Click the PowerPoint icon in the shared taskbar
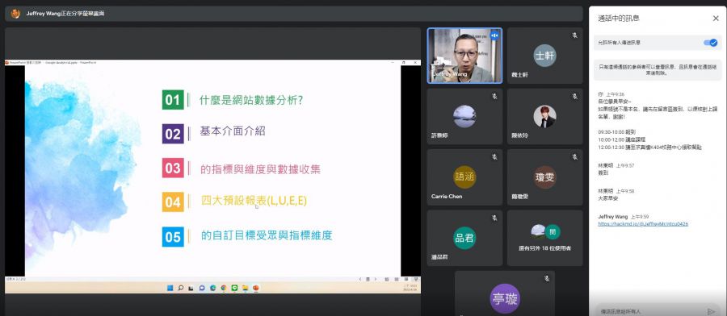 coord(255,288)
